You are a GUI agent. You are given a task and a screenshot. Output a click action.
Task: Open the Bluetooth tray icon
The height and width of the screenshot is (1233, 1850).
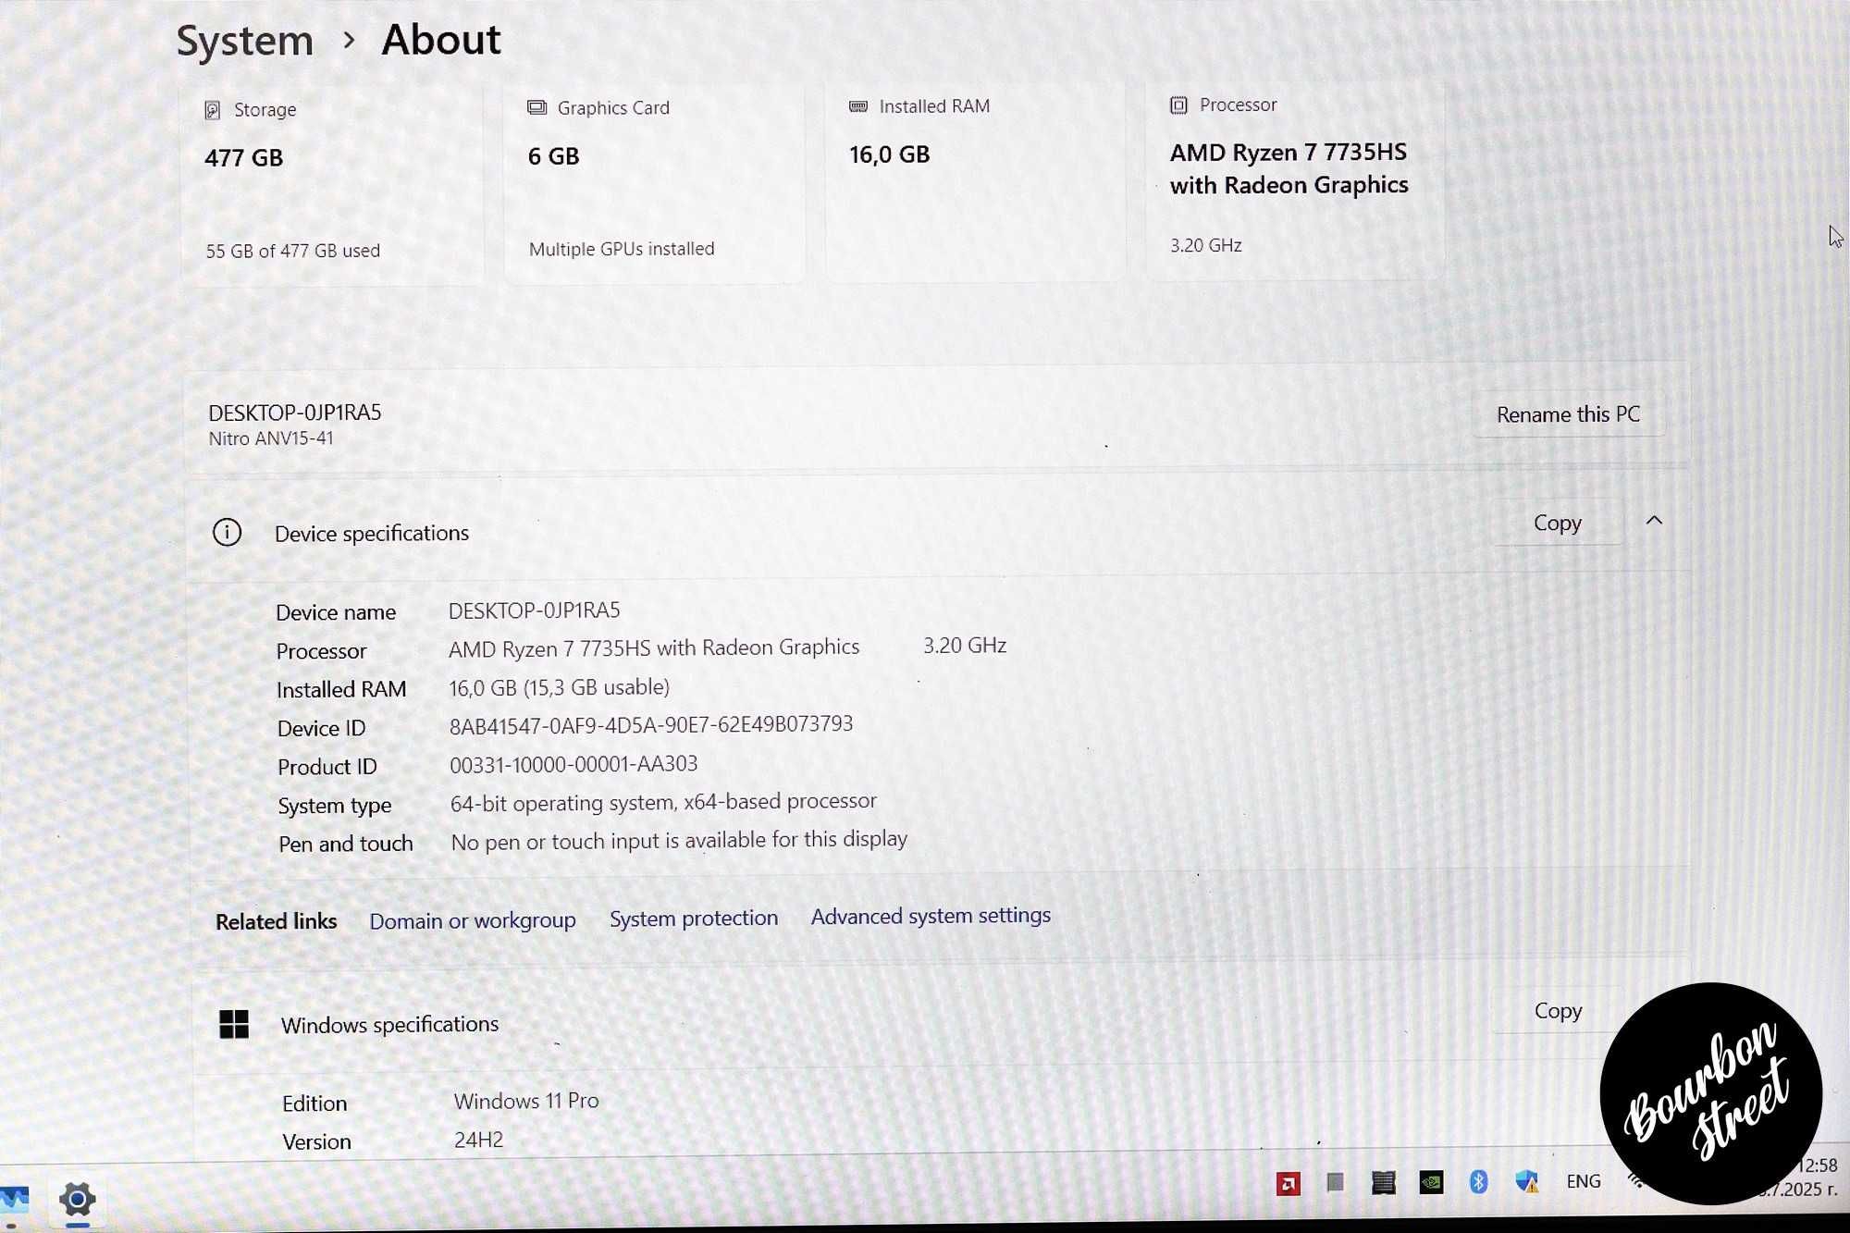[x=1478, y=1181]
